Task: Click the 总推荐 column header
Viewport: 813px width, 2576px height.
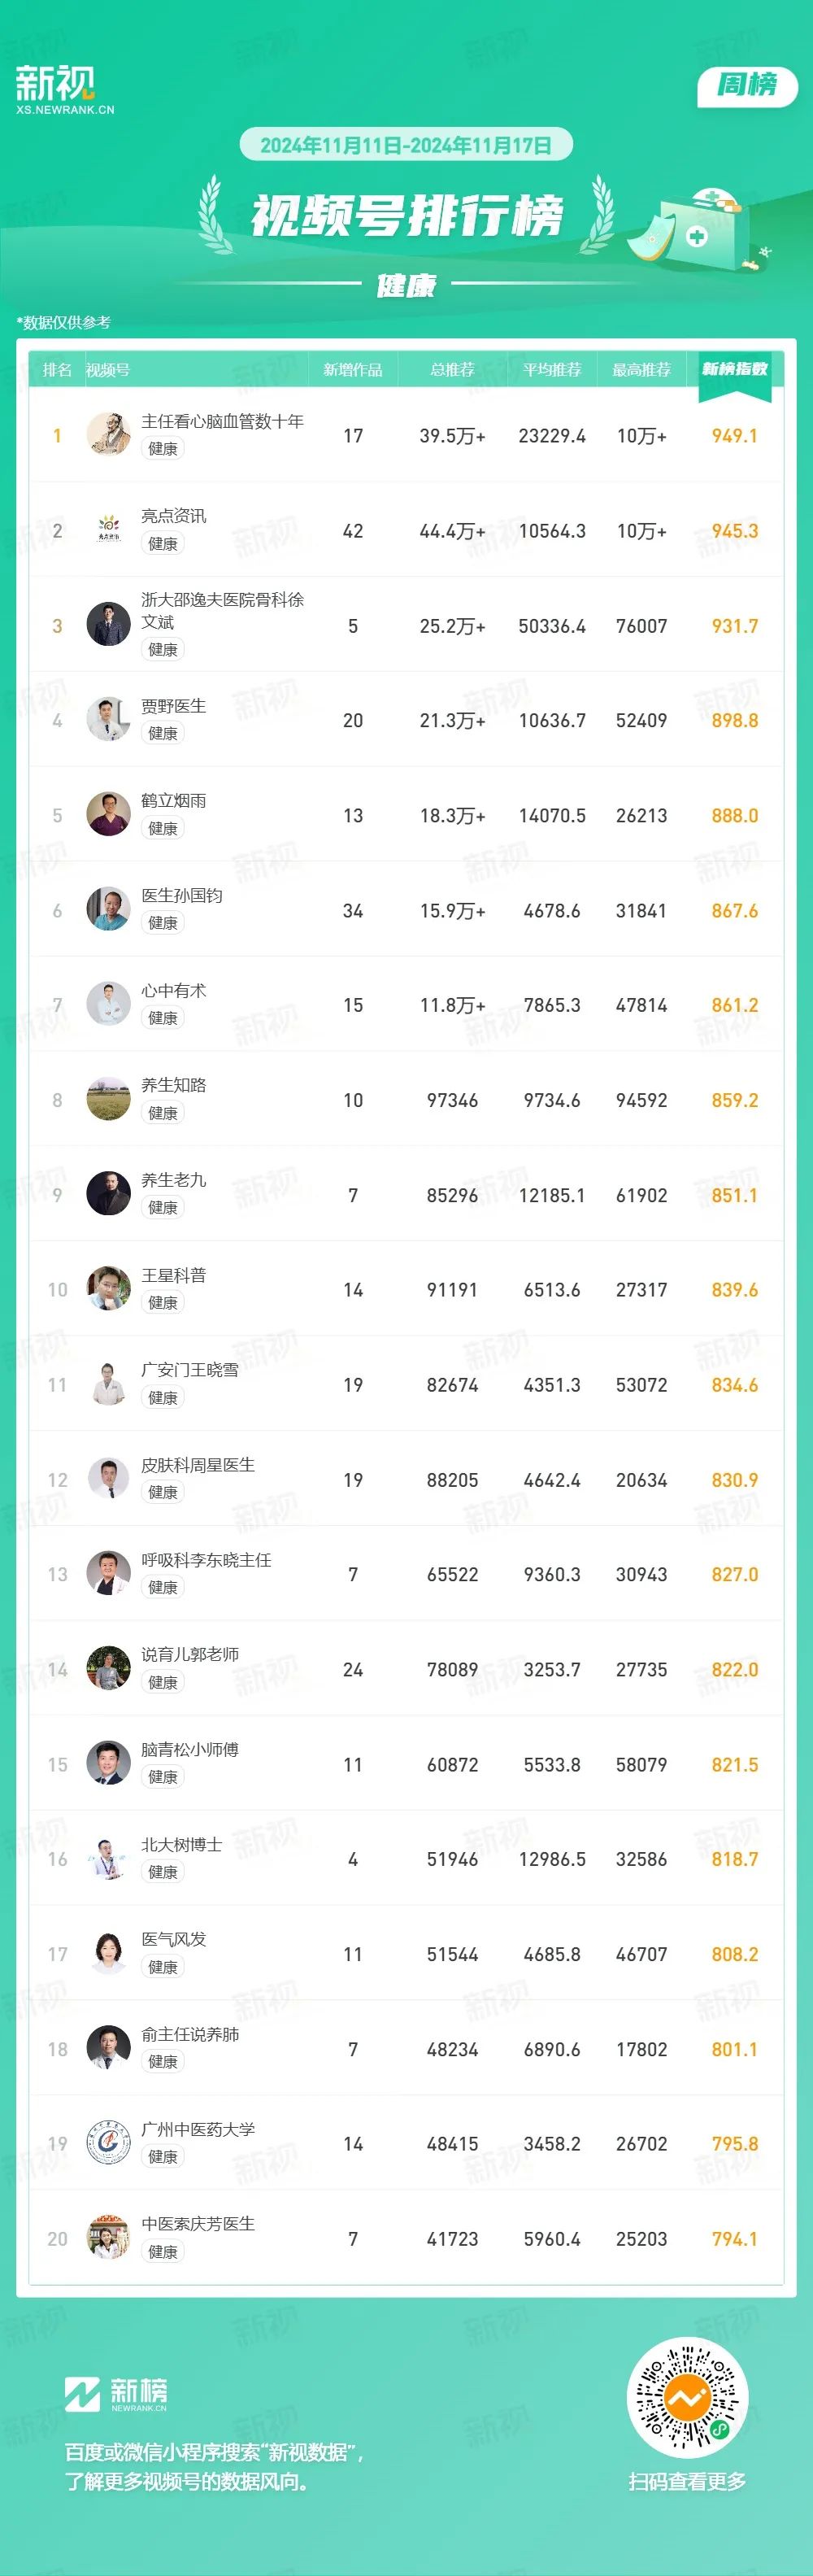Action: click(x=452, y=370)
